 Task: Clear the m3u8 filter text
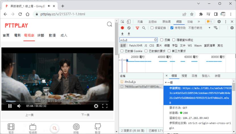click(x=156, y=40)
